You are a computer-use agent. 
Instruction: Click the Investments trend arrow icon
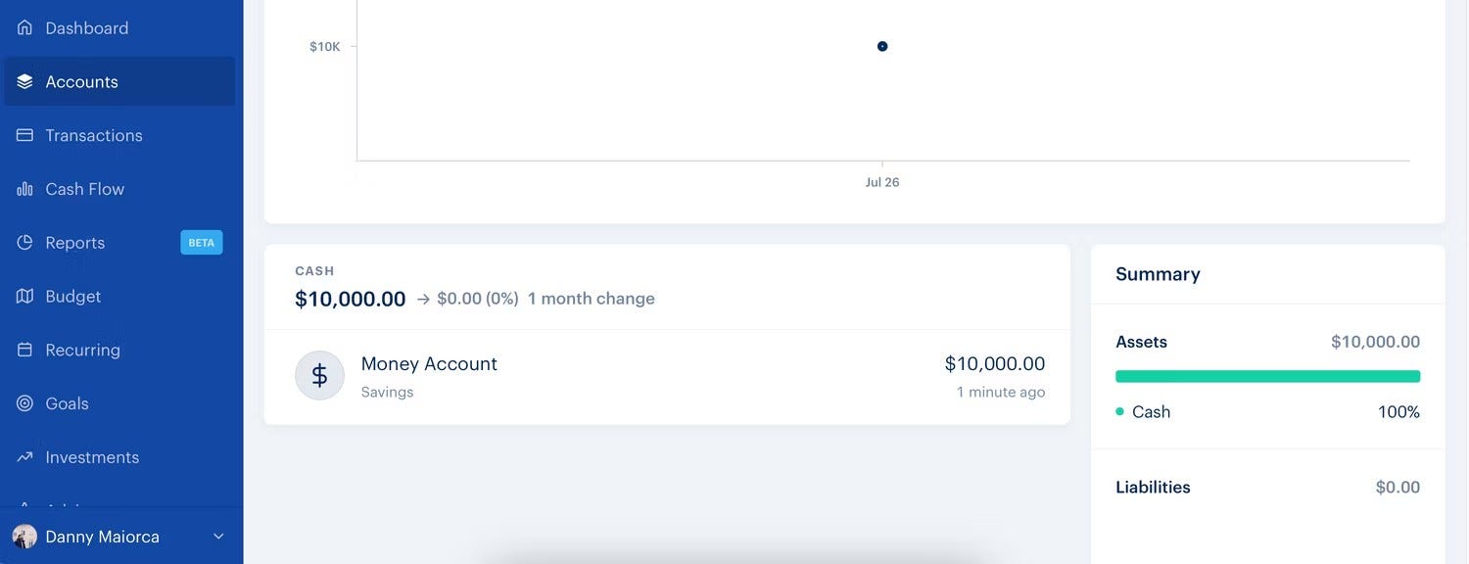(x=24, y=457)
